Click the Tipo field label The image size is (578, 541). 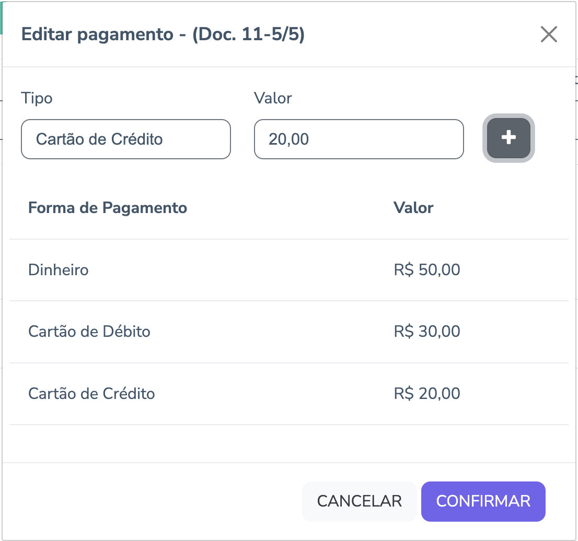click(x=37, y=98)
